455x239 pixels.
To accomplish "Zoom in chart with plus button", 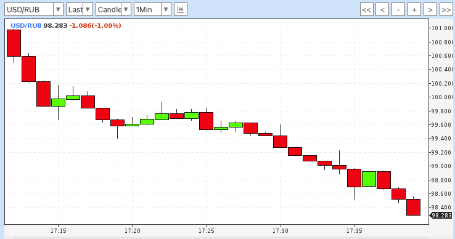I will click(414, 10).
